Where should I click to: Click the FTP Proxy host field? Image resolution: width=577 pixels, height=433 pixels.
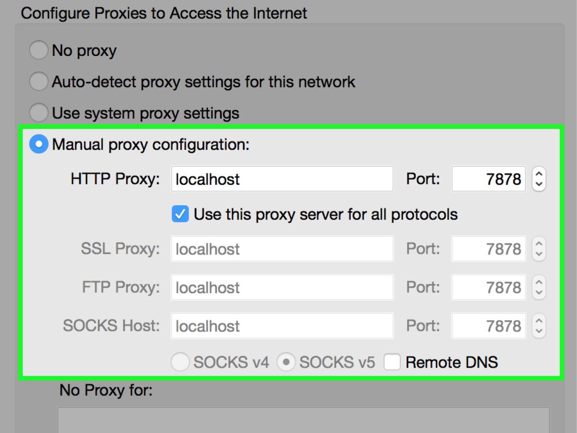click(282, 287)
